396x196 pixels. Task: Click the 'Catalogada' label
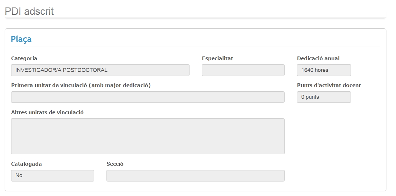pyautogui.click(x=27, y=164)
